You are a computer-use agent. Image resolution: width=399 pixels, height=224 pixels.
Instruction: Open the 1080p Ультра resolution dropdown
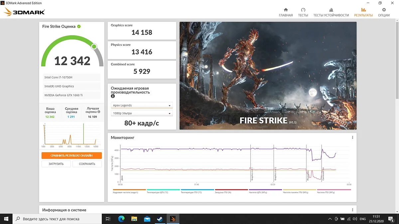(142, 113)
